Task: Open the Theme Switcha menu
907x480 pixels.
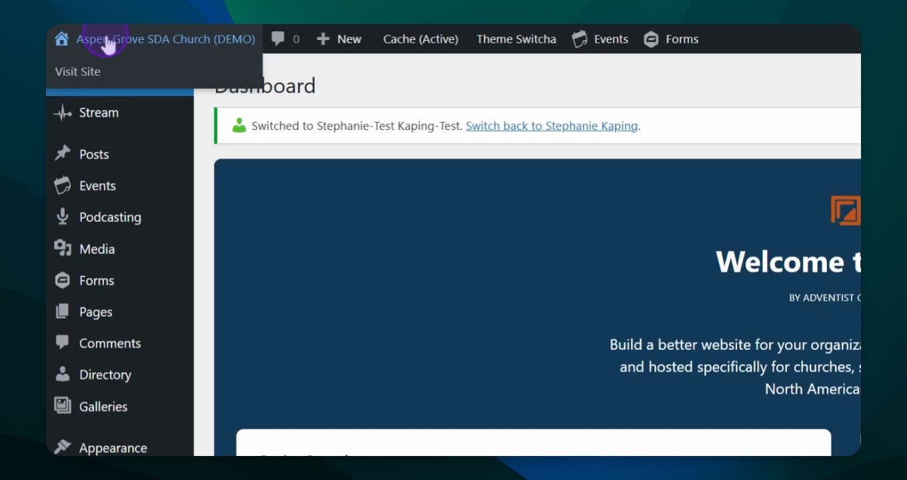Action: click(516, 39)
